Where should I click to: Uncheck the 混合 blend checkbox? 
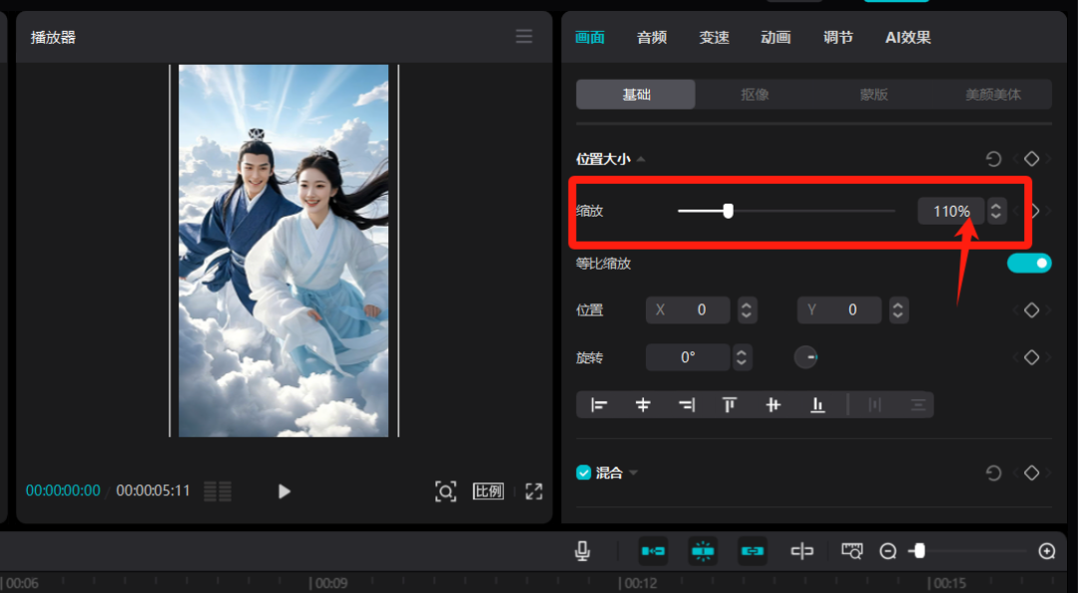(x=583, y=472)
